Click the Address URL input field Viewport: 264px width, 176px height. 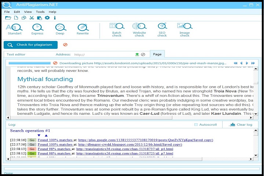103,55
